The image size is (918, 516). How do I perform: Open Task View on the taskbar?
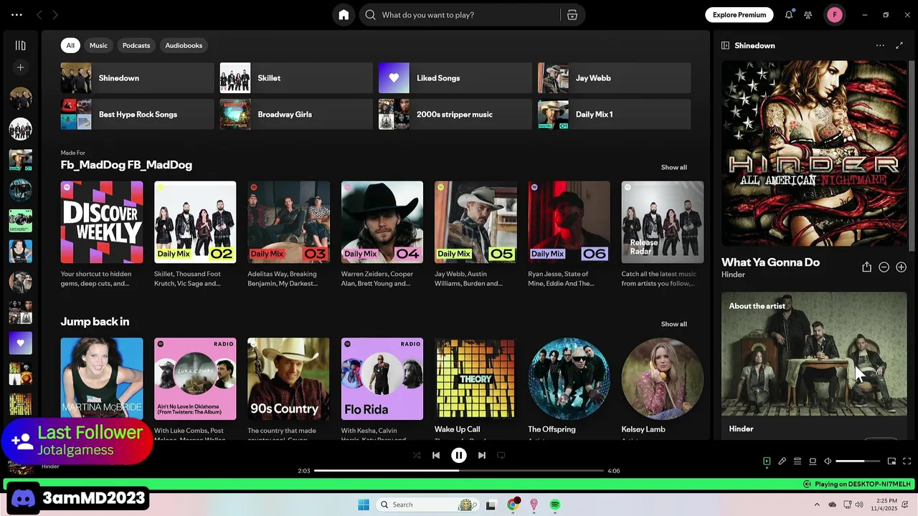pos(491,505)
